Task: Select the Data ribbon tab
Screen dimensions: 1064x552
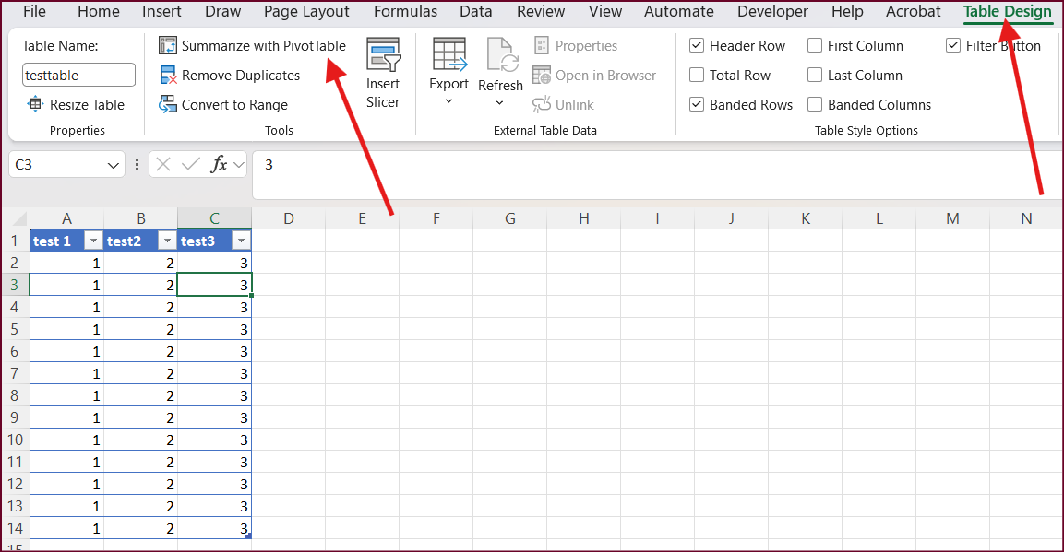Action: coord(475,11)
